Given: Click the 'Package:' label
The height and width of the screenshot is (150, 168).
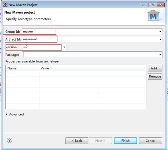Looking at the screenshot, I should click(x=12, y=55).
